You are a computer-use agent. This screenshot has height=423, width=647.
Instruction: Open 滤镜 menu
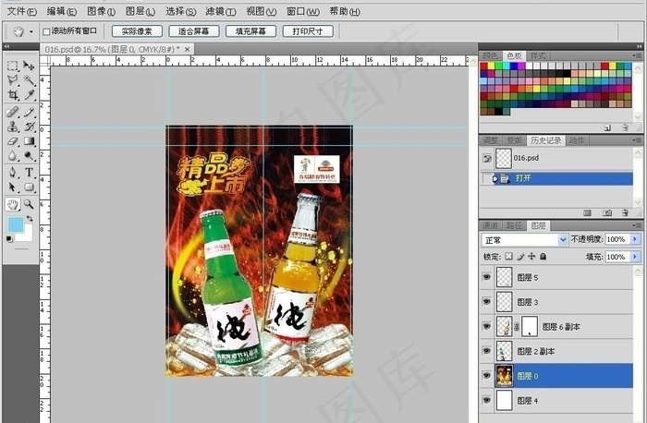point(221,11)
